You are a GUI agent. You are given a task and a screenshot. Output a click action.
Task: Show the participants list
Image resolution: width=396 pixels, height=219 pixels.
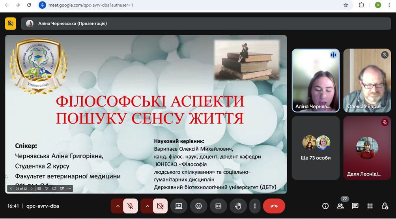click(x=340, y=206)
